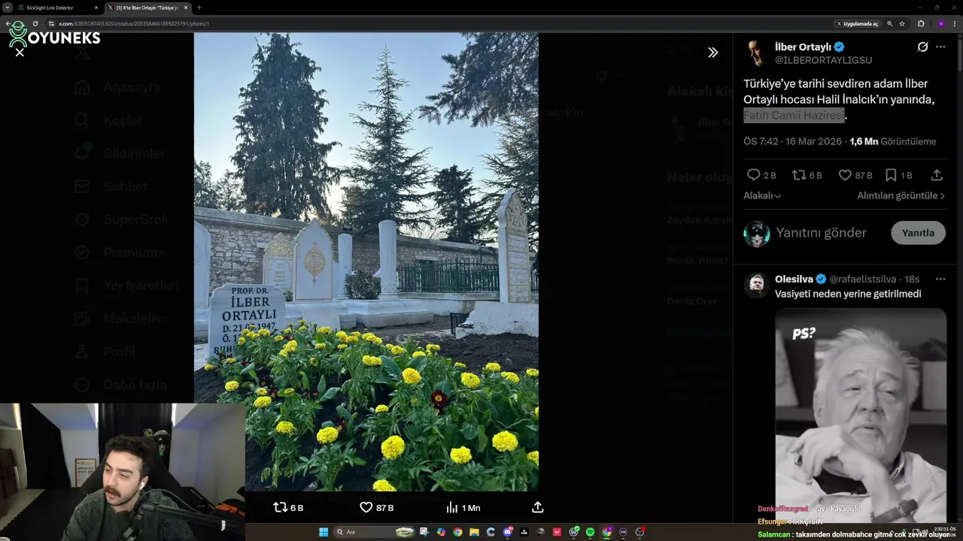Click highlighted text Fatih Camii Haziresi
The width and height of the screenshot is (963, 541).
[x=794, y=115]
